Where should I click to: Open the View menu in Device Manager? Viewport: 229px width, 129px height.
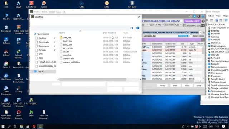219,16
